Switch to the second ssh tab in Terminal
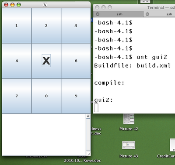 (159, 14)
